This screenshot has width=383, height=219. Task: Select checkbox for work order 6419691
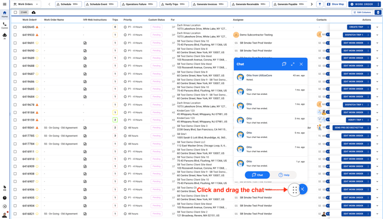(x=15, y=43)
